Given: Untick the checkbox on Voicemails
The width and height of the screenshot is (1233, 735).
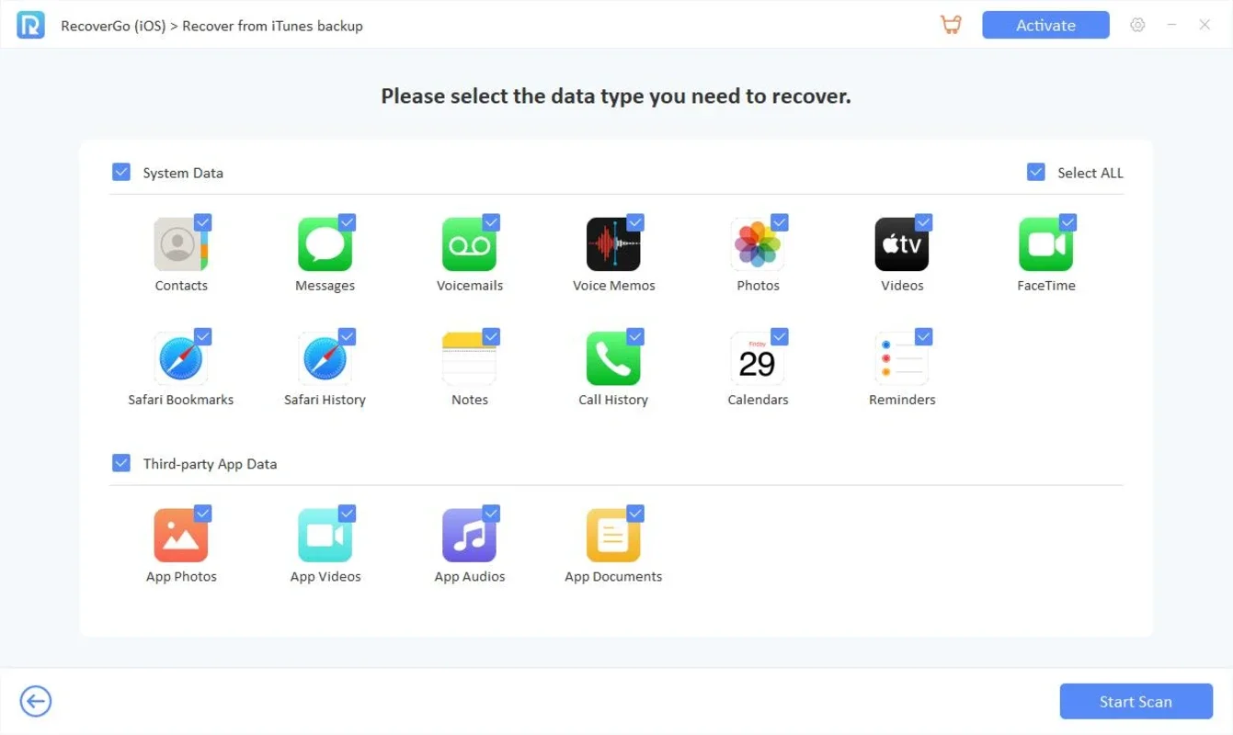Looking at the screenshot, I should pos(492,222).
